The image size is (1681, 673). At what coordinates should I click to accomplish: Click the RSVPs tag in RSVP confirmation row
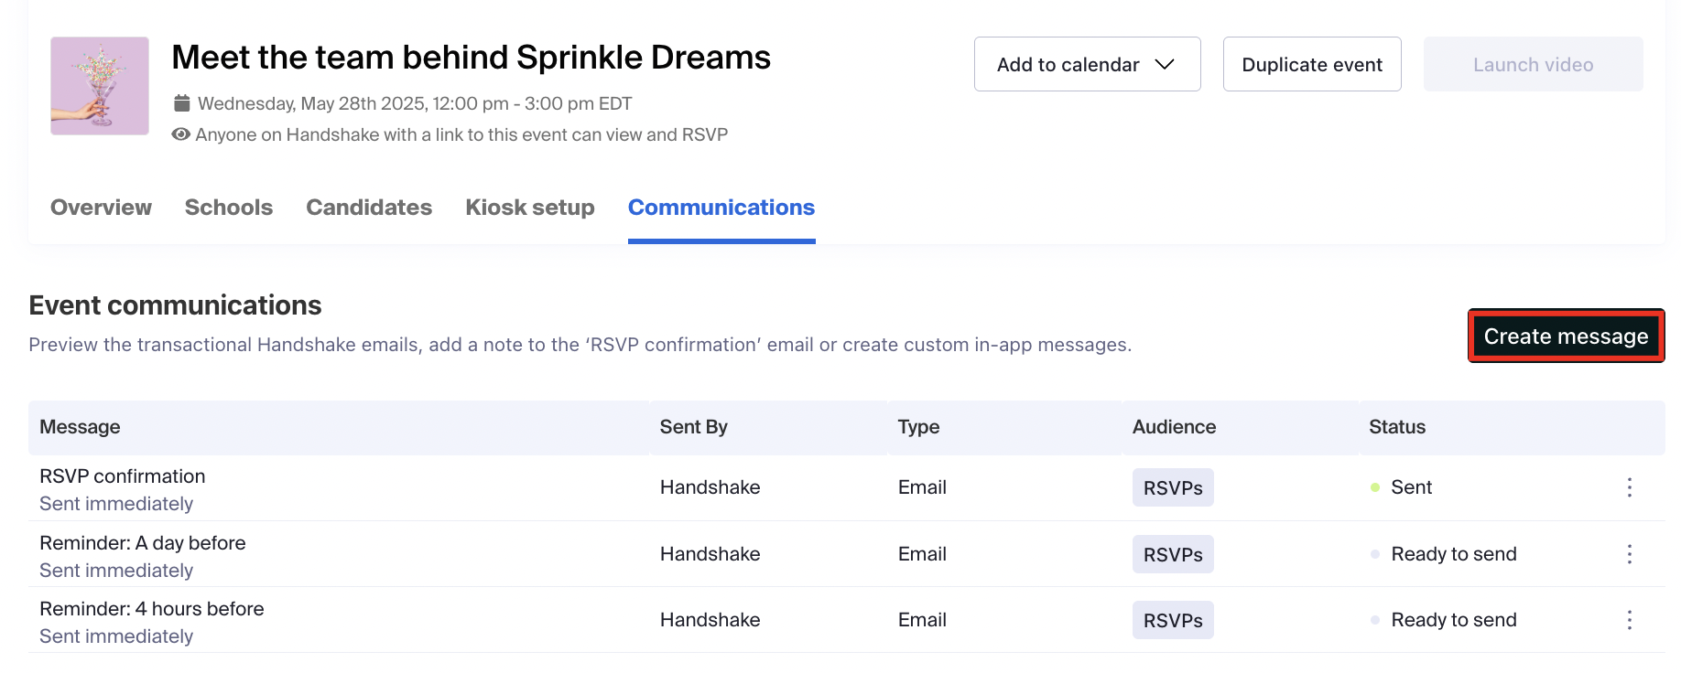[x=1173, y=487]
